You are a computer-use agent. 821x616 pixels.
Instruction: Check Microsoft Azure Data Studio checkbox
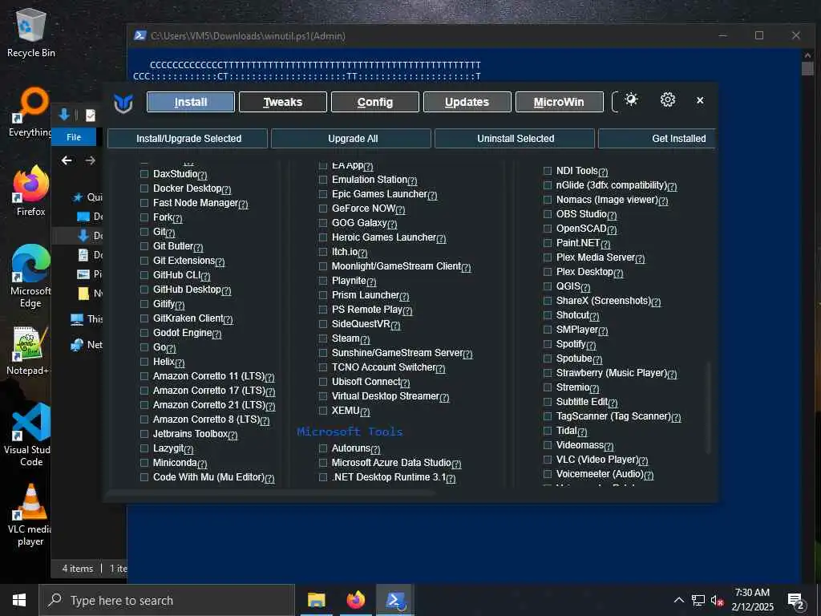pyautogui.click(x=323, y=463)
